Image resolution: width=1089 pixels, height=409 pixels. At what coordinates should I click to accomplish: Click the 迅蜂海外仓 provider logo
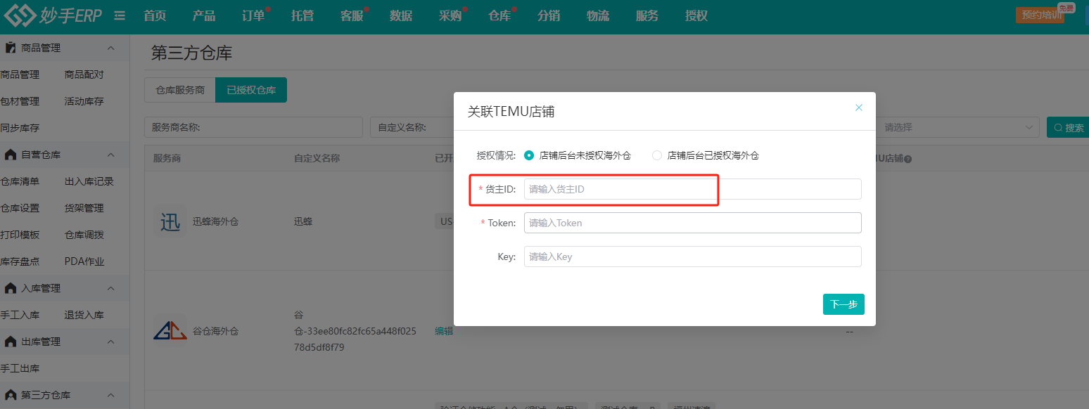point(170,221)
